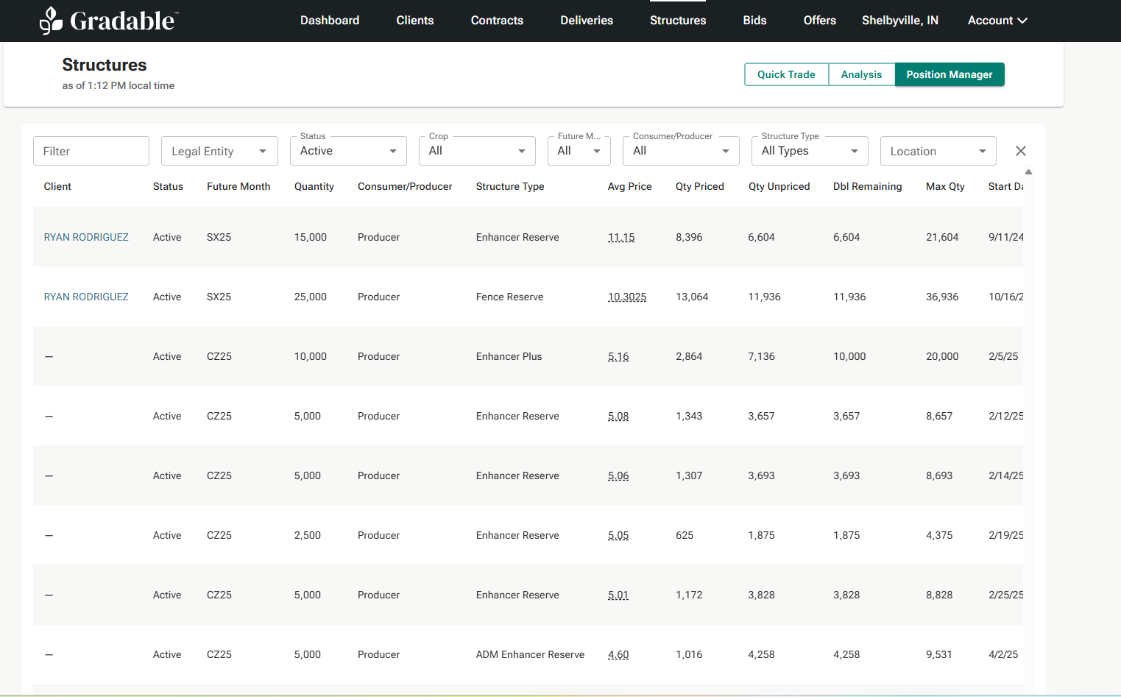Open the Dashboard page

pyautogui.click(x=330, y=21)
